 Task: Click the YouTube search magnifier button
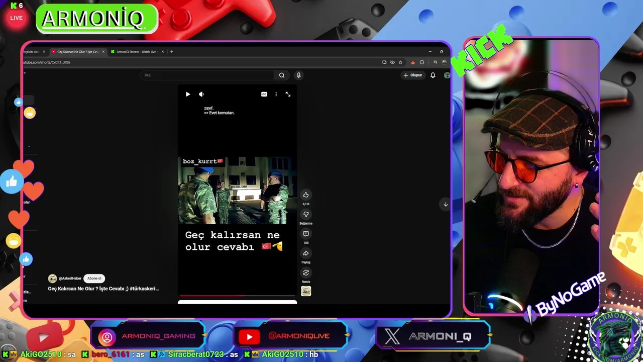coord(282,75)
